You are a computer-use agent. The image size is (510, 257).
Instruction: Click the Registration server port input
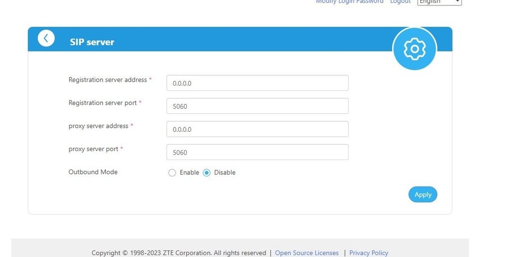coord(257,106)
